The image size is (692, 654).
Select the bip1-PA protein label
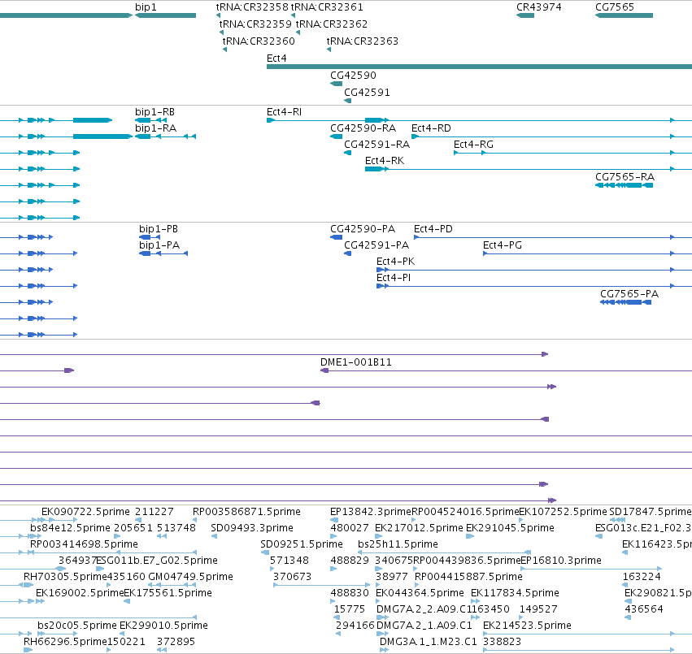159,245
